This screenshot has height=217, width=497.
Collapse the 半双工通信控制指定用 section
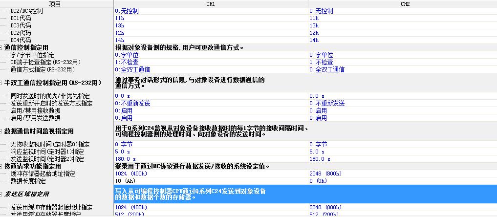[x=2, y=83]
